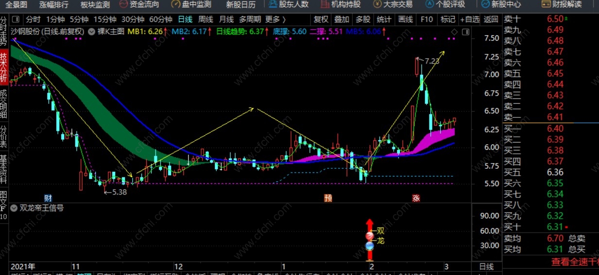Switch to 5分钟 chart period
The width and height of the screenshot is (599, 275).
pyautogui.click(x=79, y=20)
